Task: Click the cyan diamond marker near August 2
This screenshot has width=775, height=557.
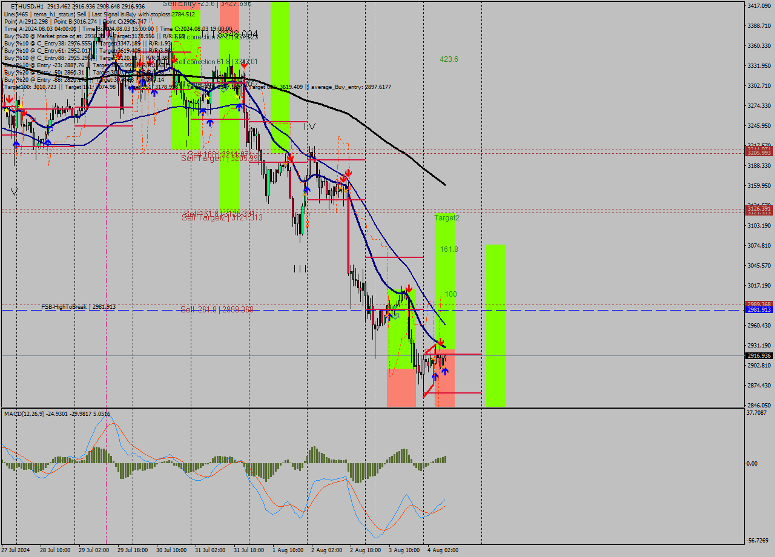Action: click(396, 316)
